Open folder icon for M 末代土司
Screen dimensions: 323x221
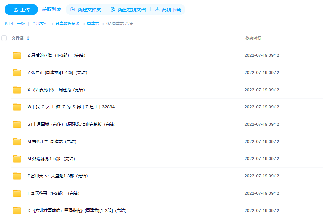pyautogui.click(x=17, y=142)
